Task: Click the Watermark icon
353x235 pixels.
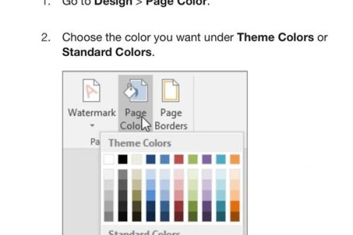Action: [x=91, y=92]
